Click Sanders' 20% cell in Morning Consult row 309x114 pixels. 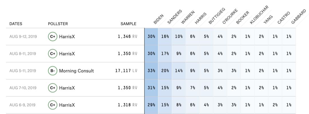[x=165, y=71]
